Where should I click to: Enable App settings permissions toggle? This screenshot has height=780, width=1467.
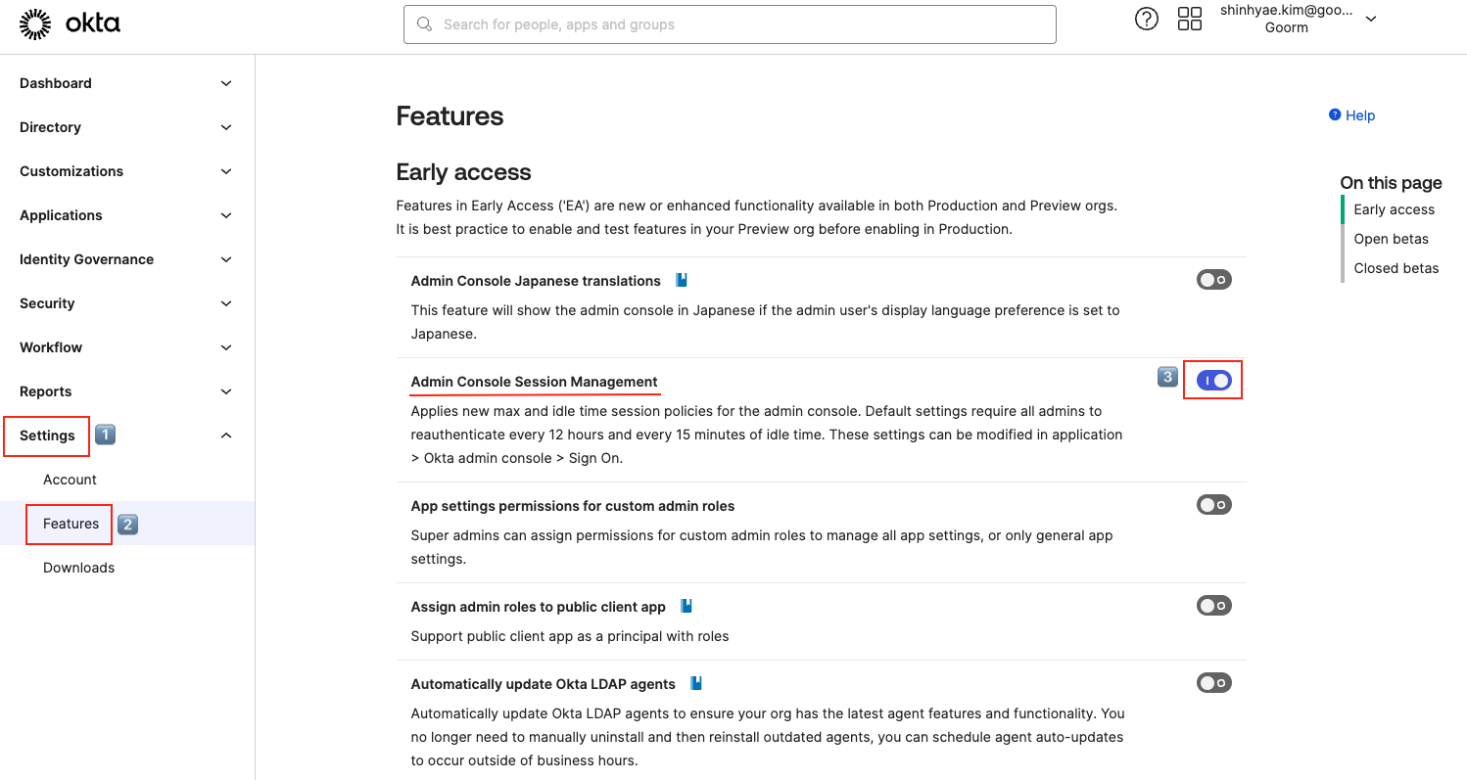(x=1213, y=505)
